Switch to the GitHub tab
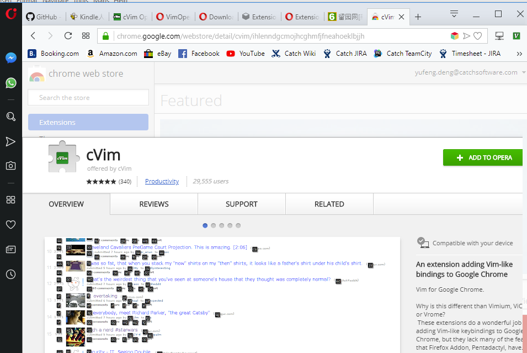Image resolution: width=527 pixels, height=353 pixels. pos(44,17)
